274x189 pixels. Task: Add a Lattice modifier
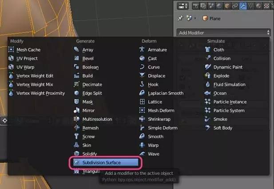171,102
